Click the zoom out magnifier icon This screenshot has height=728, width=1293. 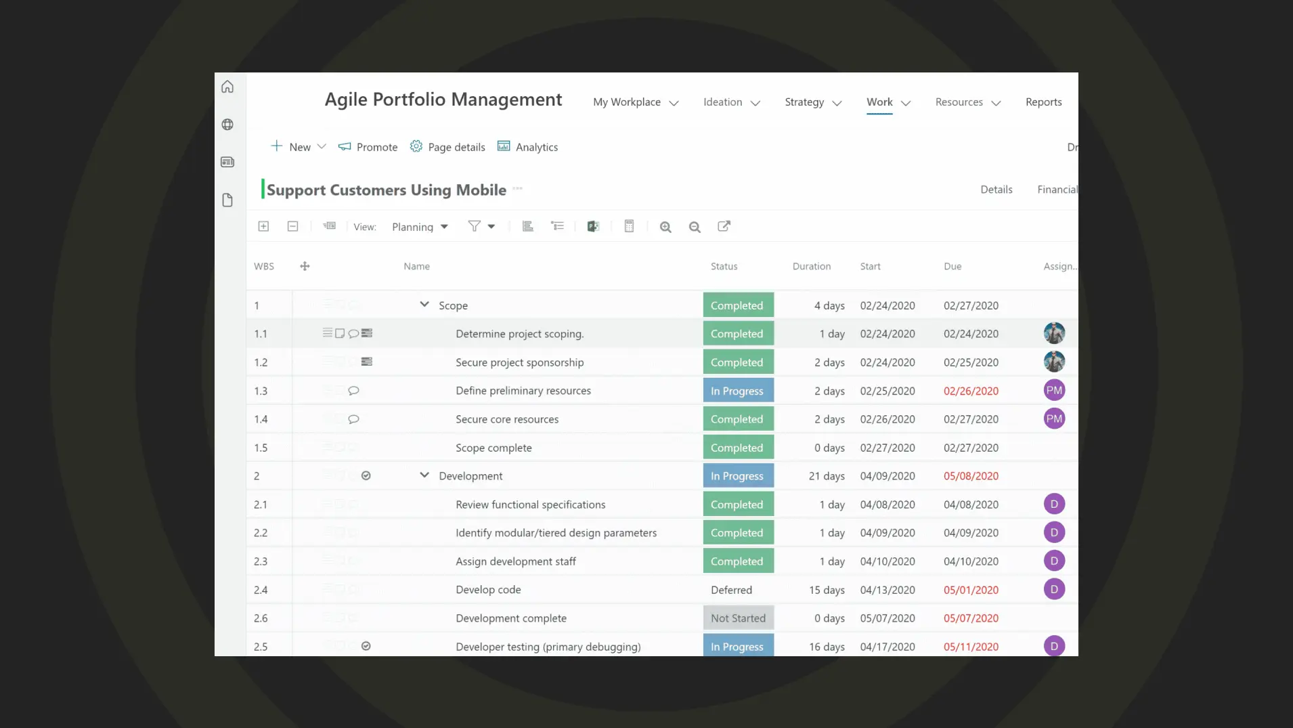tap(695, 227)
